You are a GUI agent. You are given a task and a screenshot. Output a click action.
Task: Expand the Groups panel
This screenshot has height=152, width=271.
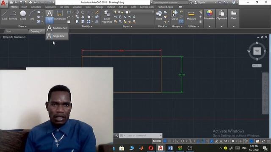pyautogui.click(x=177, y=26)
